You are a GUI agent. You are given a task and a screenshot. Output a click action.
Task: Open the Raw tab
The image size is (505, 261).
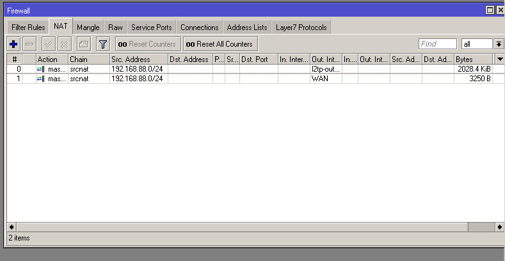point(115,28)
